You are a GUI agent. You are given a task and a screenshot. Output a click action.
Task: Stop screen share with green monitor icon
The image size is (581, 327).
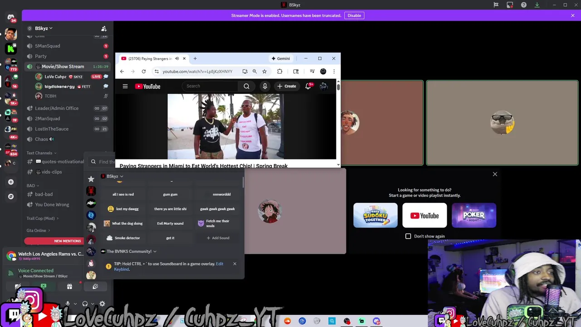click(44, 287)
